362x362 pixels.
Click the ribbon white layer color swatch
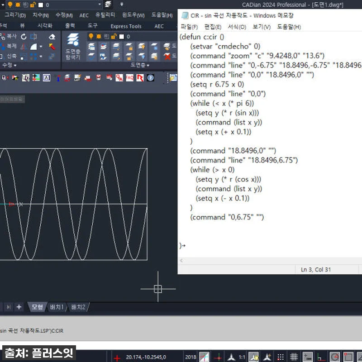click(122, 37)
